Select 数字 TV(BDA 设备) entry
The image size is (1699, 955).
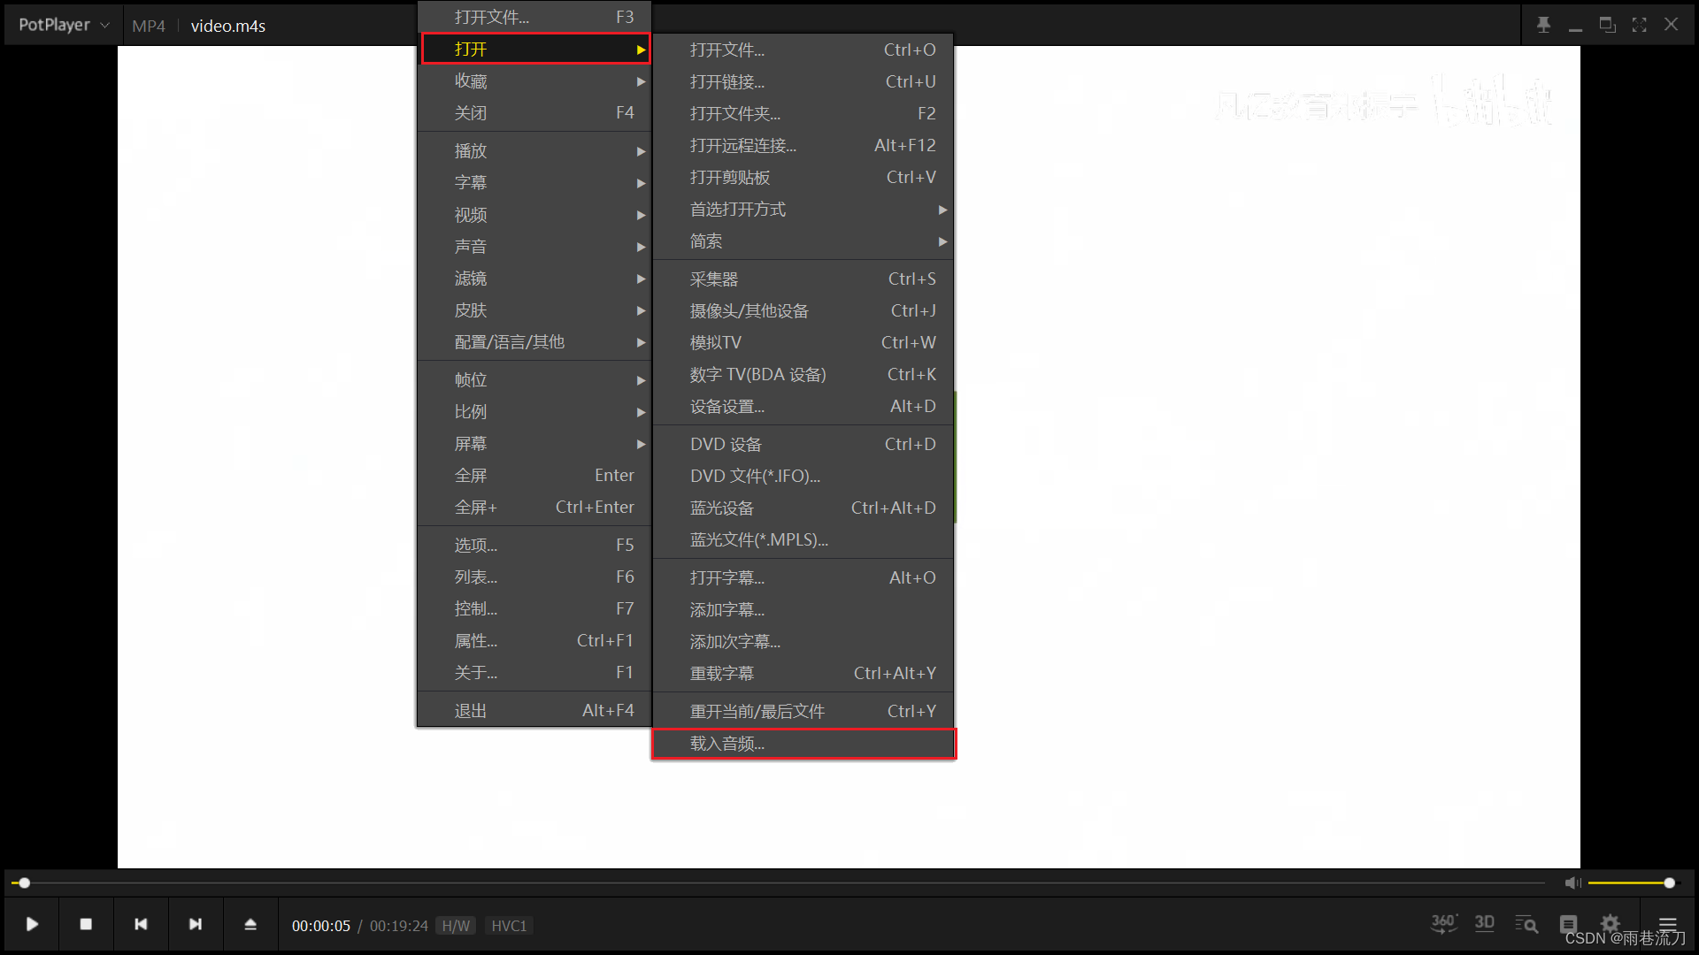tap(803, 375)
